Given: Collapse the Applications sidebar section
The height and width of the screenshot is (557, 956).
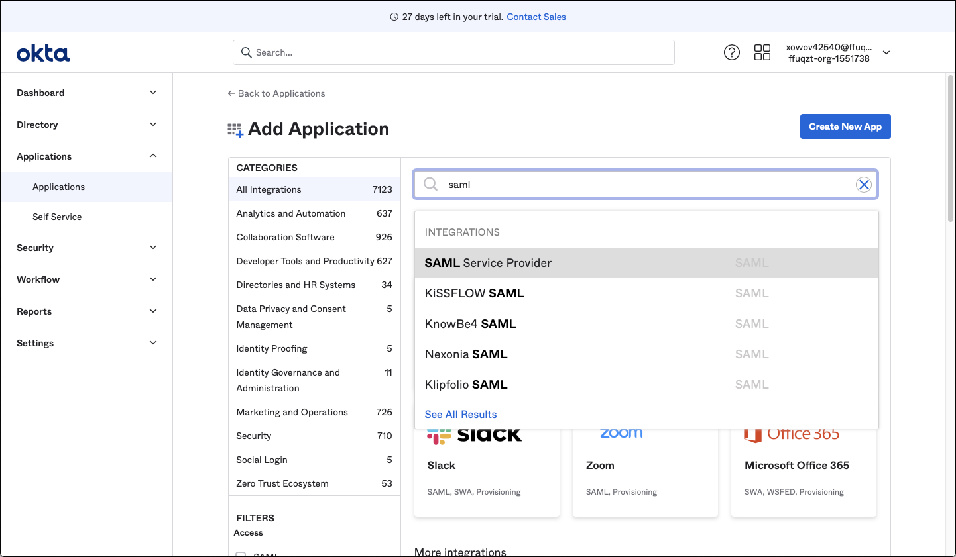Looking at the screenshot, I should pyautogui.click(x=153, y=156).
